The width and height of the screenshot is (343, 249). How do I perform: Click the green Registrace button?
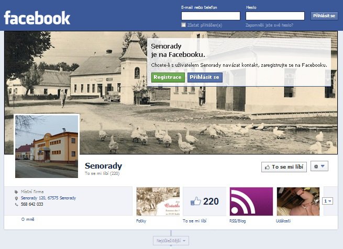[168, 77]
